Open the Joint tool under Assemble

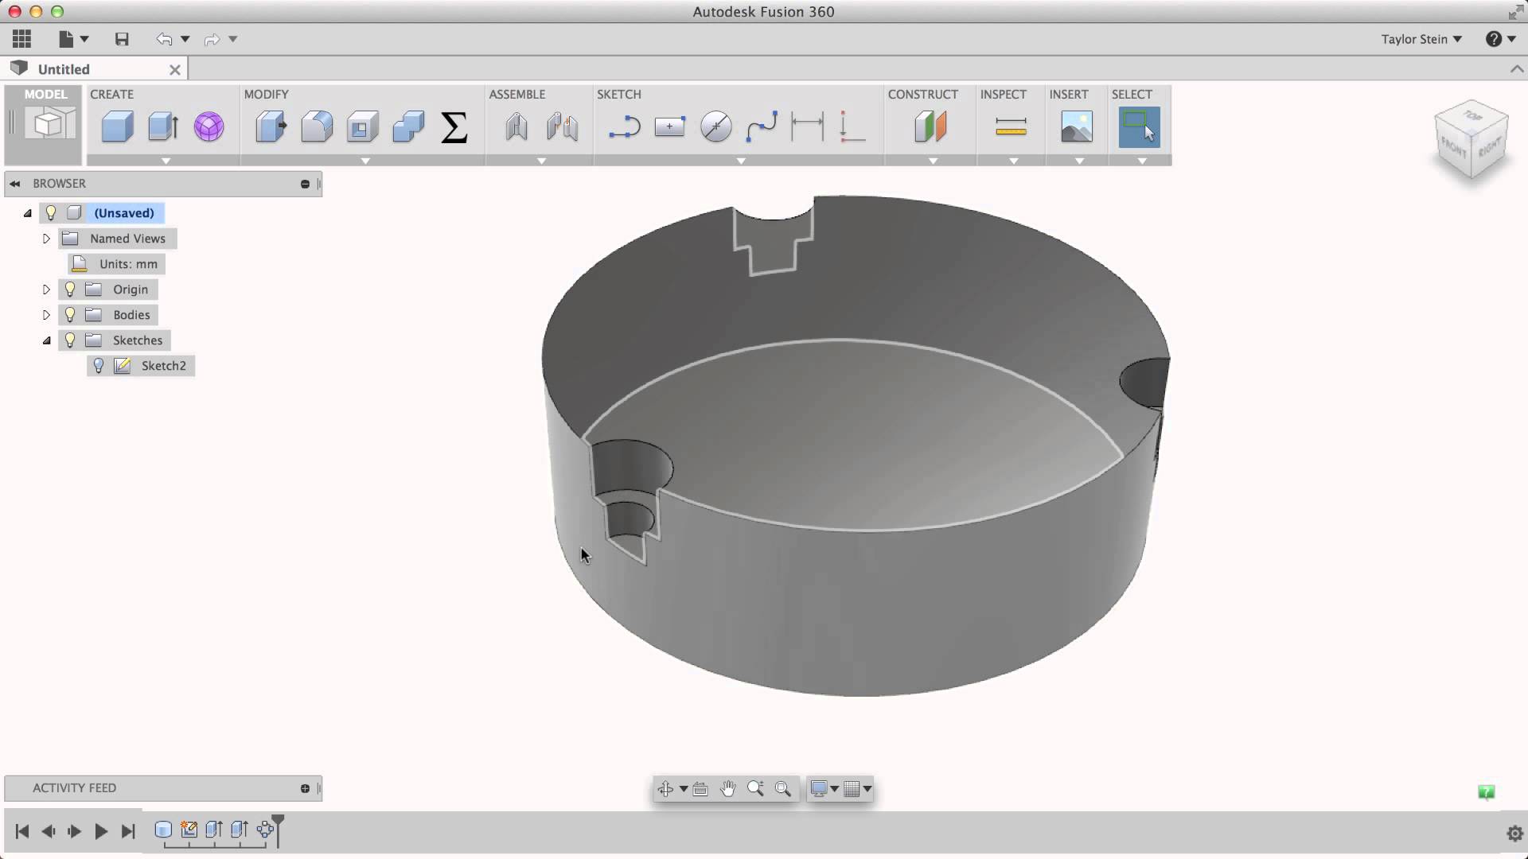pyautogui.click(x=516, y=126)
